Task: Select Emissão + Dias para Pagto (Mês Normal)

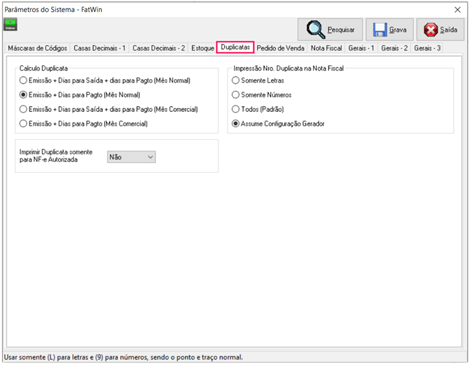Action: click(x=24, y=95)
